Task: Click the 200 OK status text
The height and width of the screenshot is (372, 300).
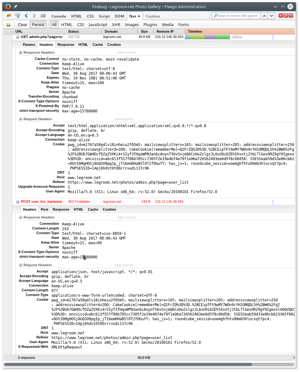Action: tap(74, 37)
